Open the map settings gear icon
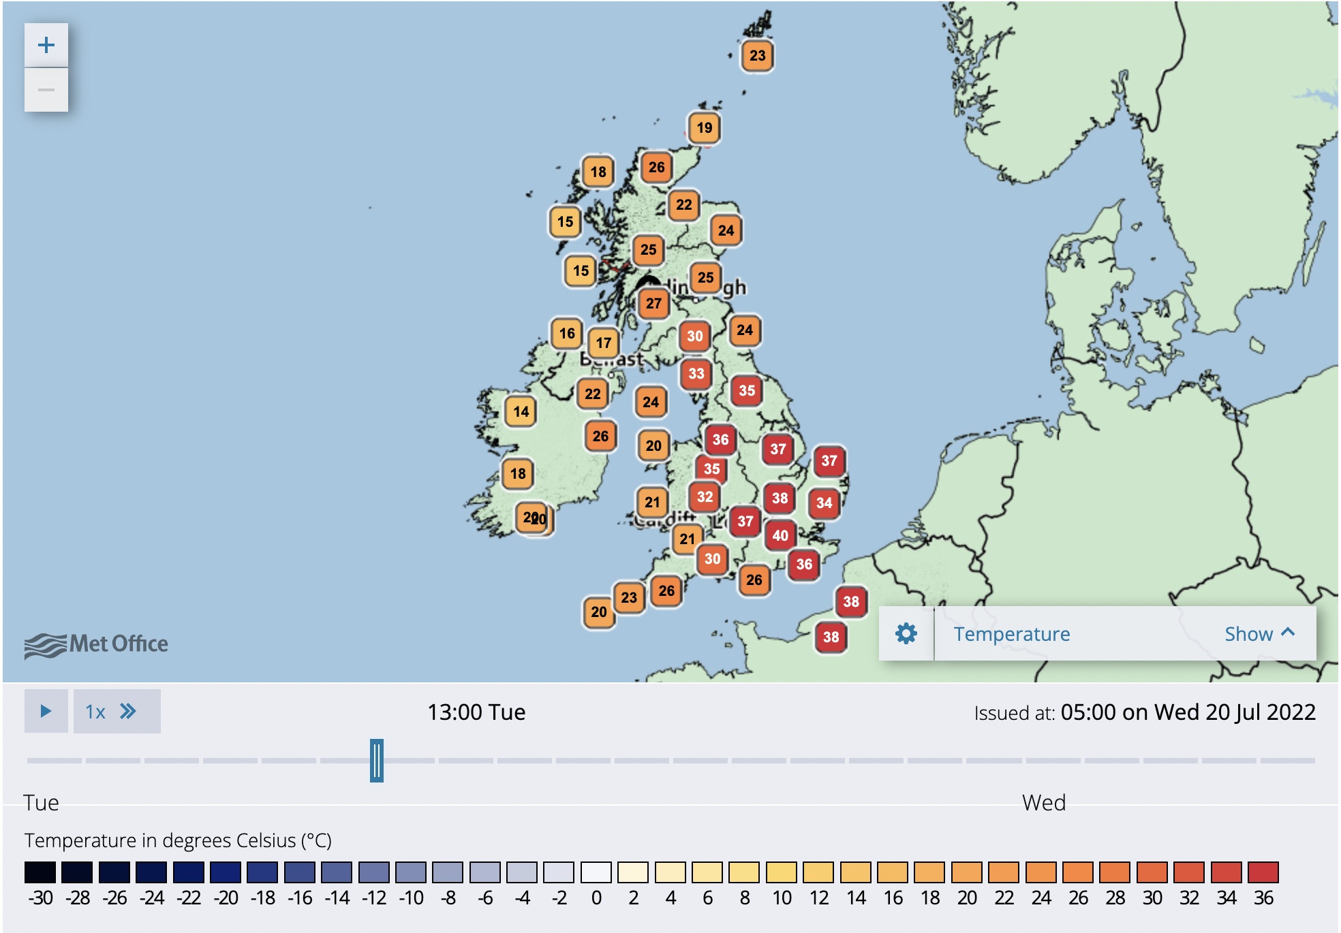Viewport: 1341px width, 933px height. [906, 633]
